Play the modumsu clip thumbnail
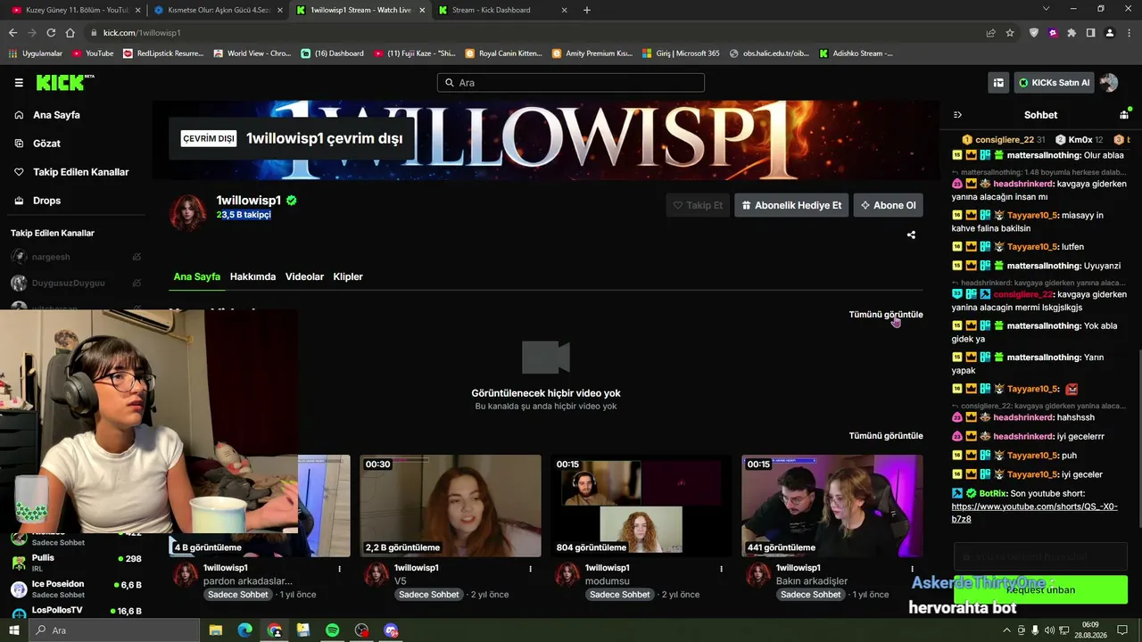 pyautogui.click(x=641, y=506)
